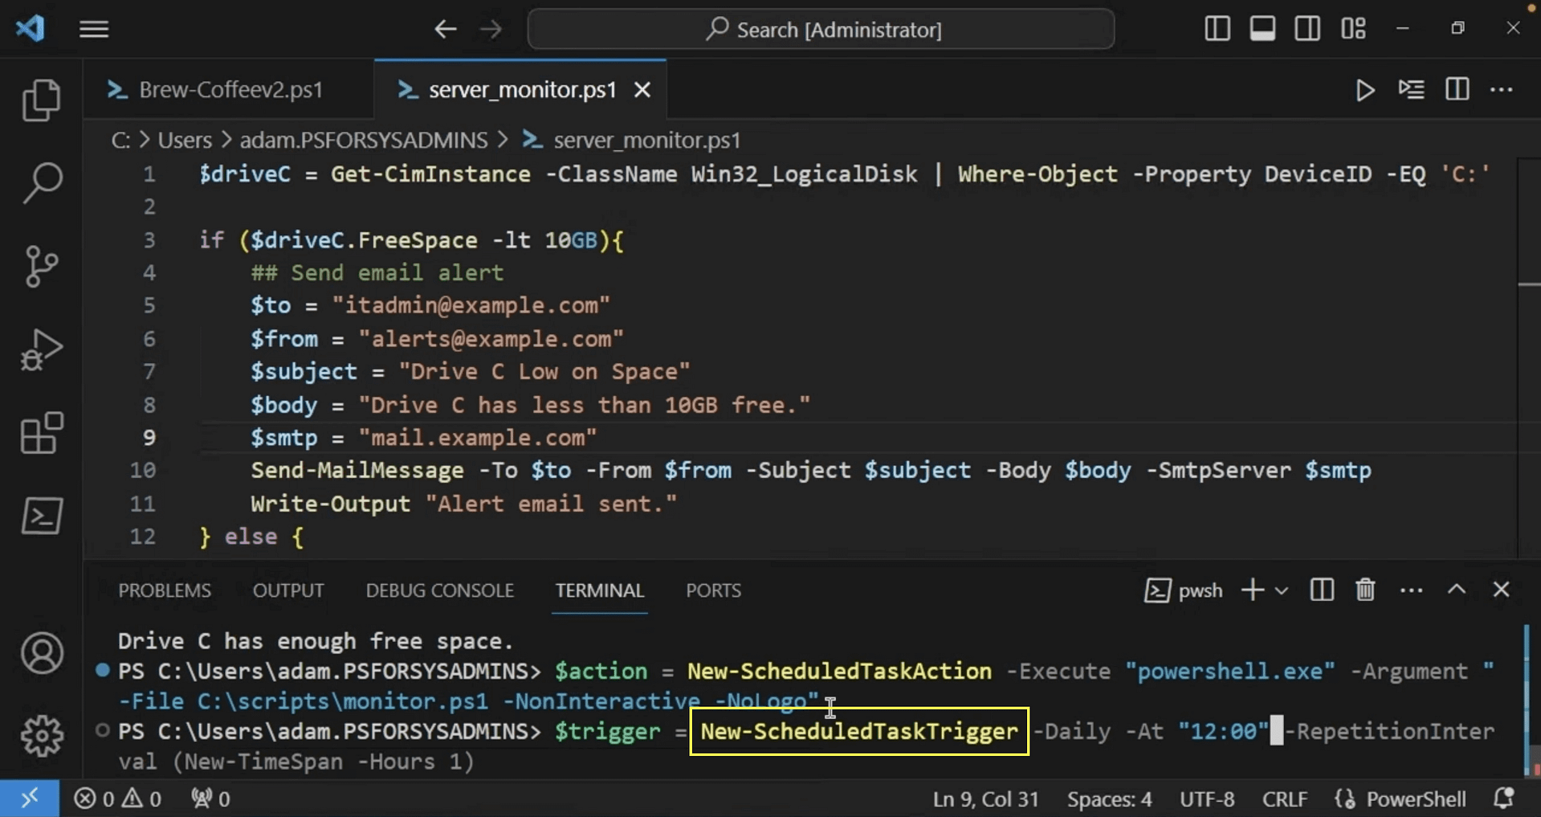This screenshot has height=817, width=1541.
Task: Open the Search view in sidebar
Action: pyautogui.click(x=42, y=182)
